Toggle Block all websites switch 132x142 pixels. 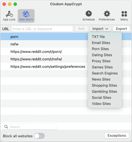pyautogui.click(x=39, y=136)
